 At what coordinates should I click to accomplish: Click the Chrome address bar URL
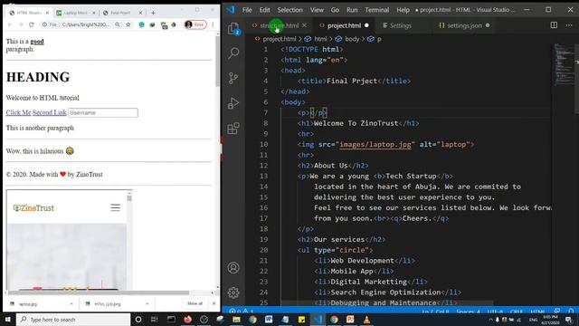pyautogui.click(x=86, y=24)
